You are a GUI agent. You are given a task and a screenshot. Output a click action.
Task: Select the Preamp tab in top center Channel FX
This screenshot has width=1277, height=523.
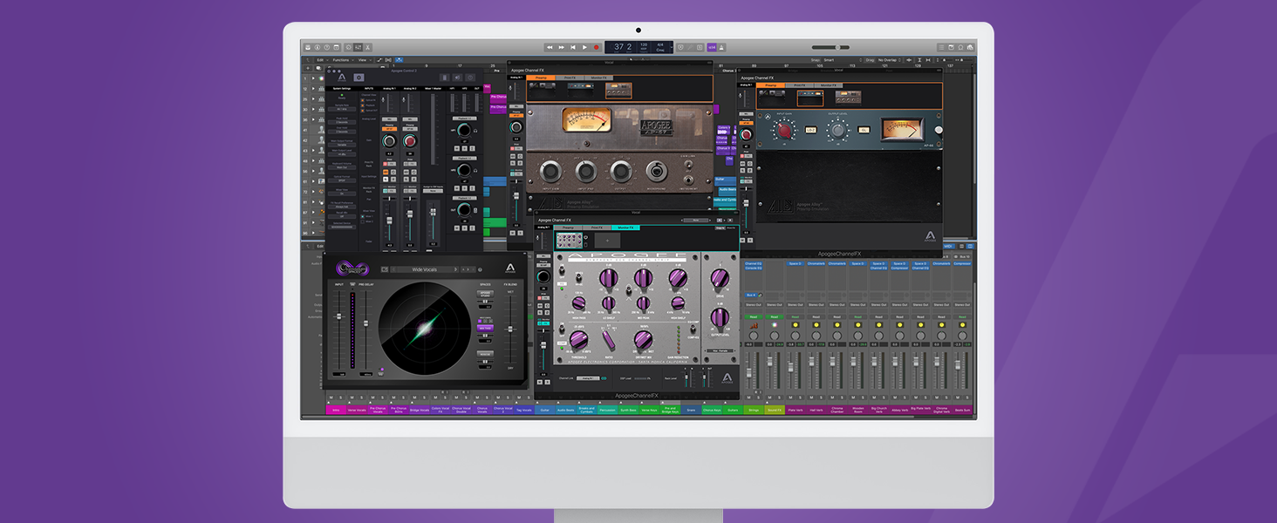coord(542,78)
